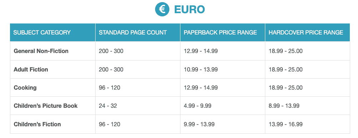Click the EURO heading text

[x=189, y=10]
